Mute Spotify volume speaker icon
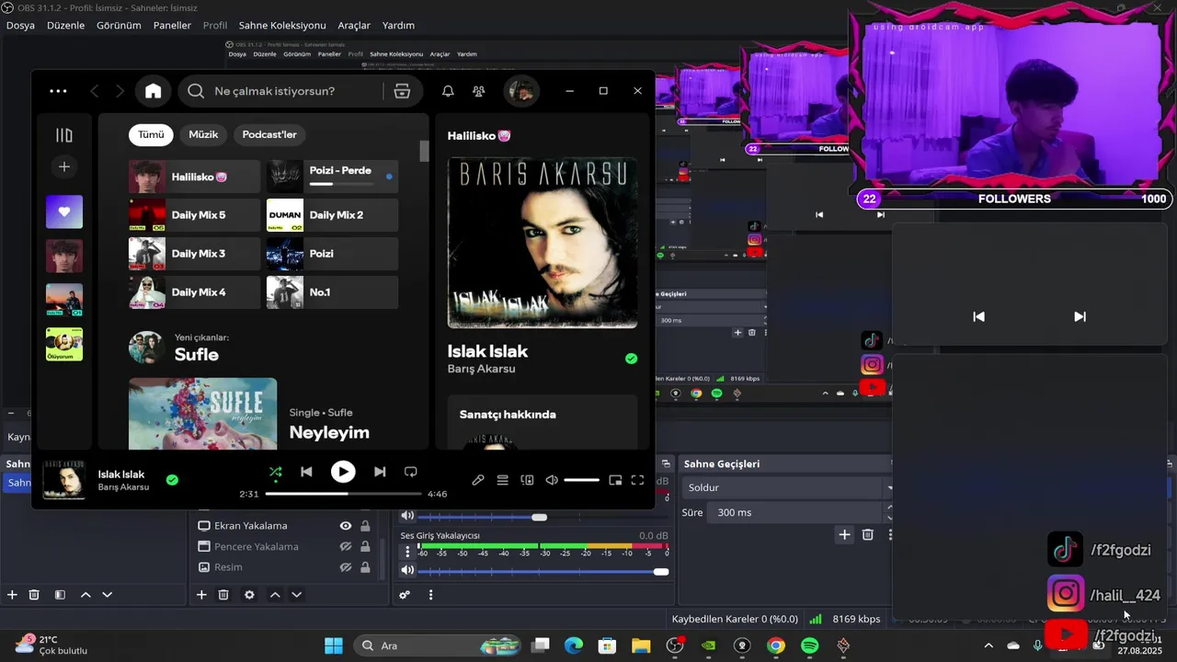This screenshot has width=1177, height=662. click(552, 480)
